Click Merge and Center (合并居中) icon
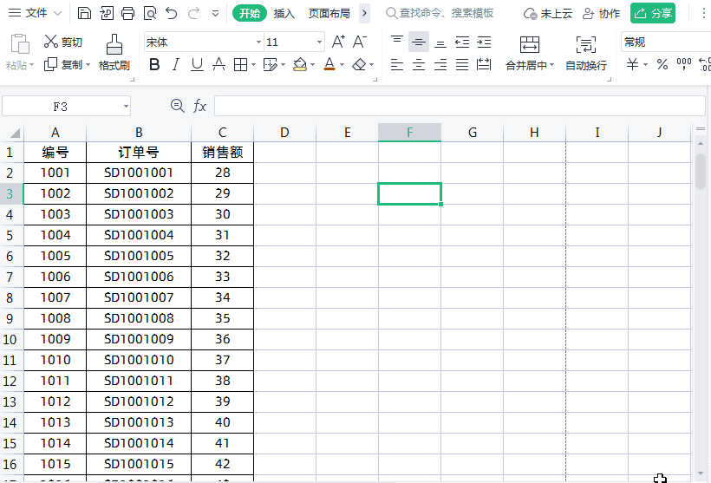The image size is (711, 483). 529,45
